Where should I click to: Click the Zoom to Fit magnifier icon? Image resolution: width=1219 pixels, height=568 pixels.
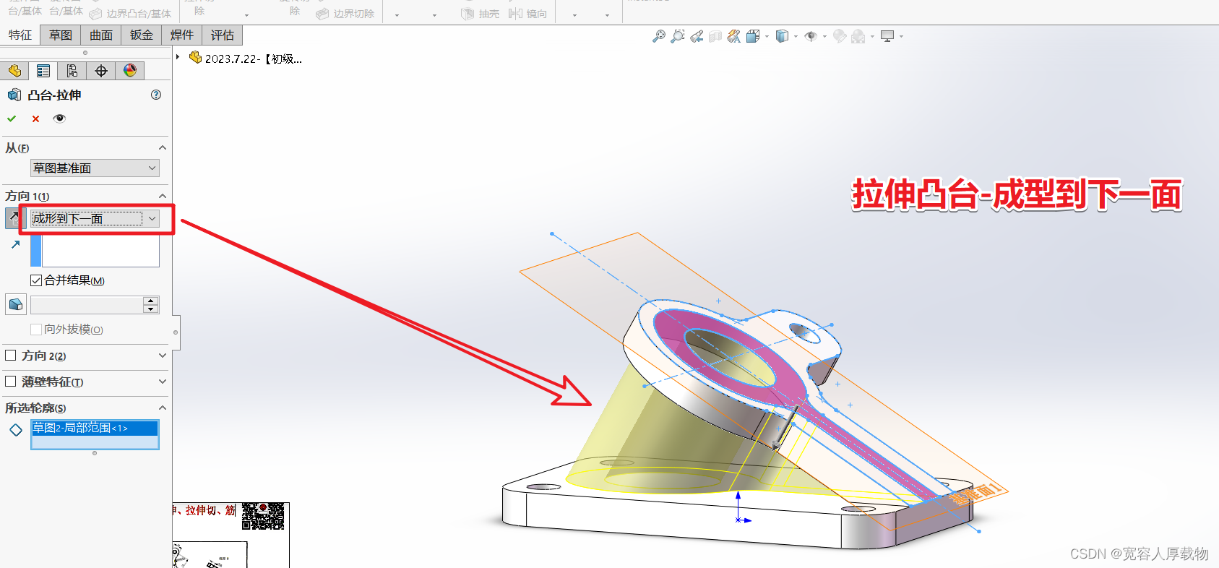pos(659,36)
